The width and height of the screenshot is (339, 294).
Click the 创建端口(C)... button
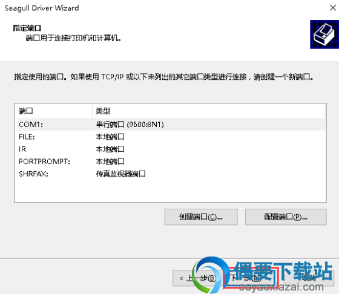coord(201,217)
